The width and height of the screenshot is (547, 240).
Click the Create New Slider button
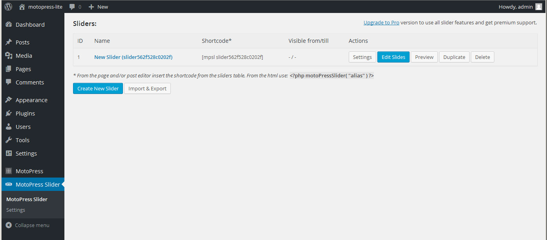[98, 88]
